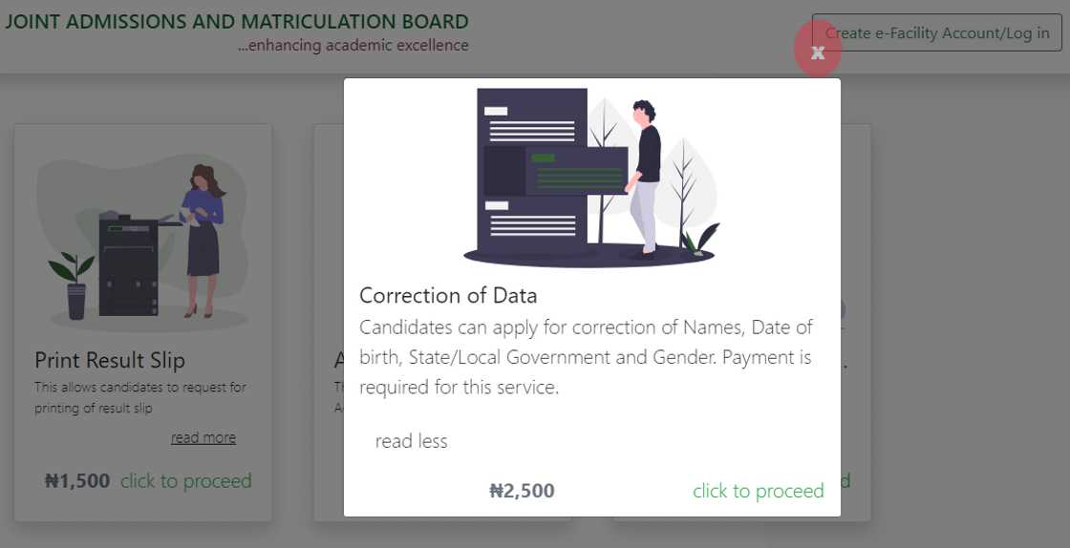Close the Correction of Data popup

click(817, 53)
